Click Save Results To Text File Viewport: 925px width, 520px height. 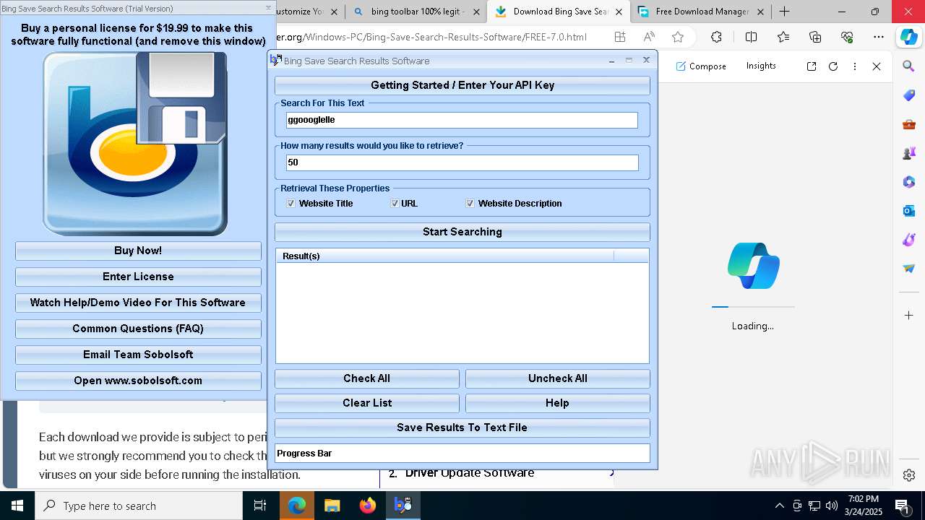462,428
